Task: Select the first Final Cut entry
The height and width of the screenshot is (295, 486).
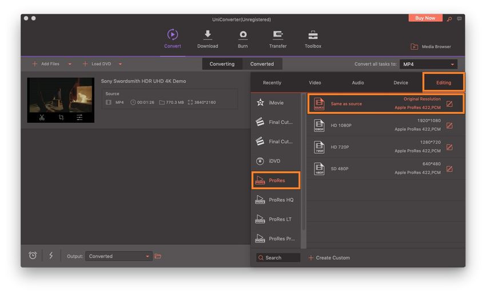Action: coord(276,122)
